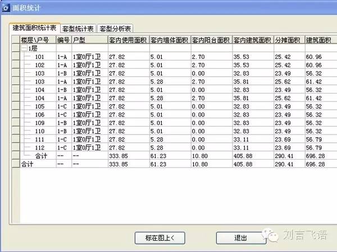The height and width of the screenshot is (252, 337).
Task: Click the 建筑面积 column header
Action: (321, 40)
